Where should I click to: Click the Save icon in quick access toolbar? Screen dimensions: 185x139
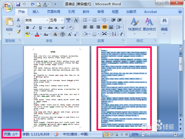(18, 4)
